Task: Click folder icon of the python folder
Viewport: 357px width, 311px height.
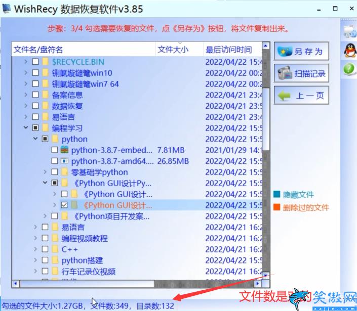Action: coord(55,139)
